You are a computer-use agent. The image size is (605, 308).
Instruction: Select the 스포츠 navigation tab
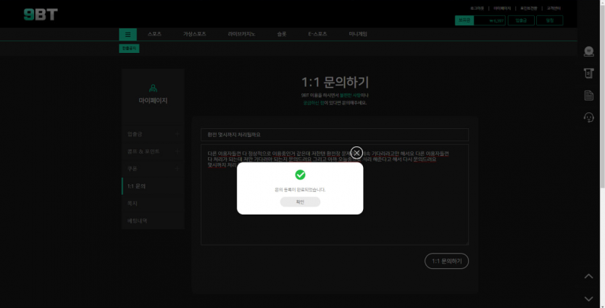tap(154, 34)
